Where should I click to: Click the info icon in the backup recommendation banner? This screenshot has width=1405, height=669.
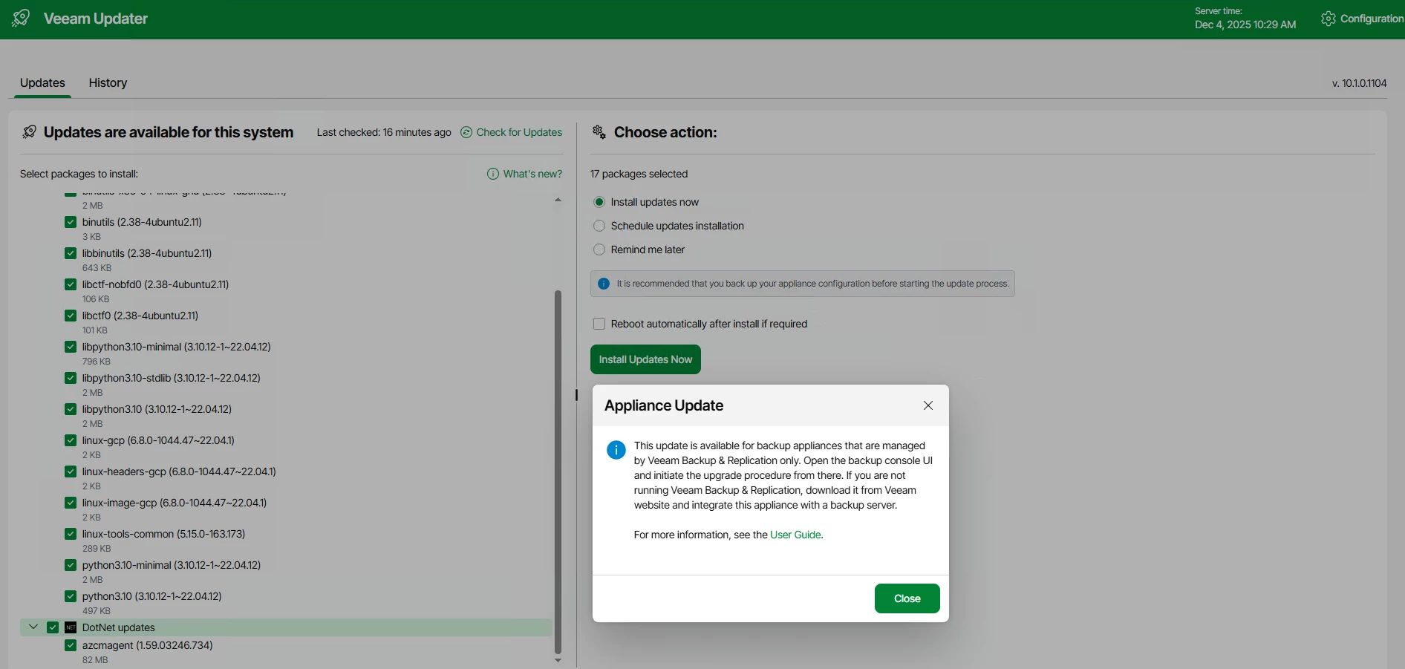pyautogui.click(x=604, y=284)
